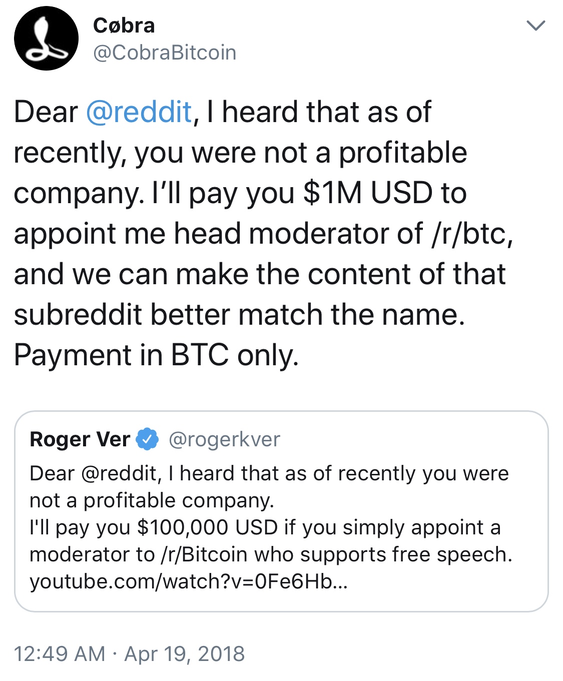The width and height of the screenshot is (563, 681).
Task: Click "subreddit better match the name" line
Action: coord(240,315)
